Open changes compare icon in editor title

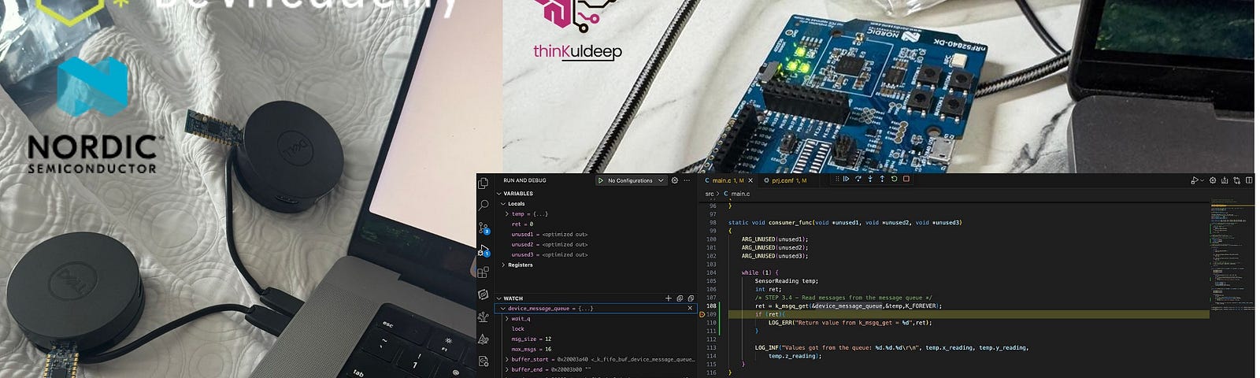[x=1236, y=180]
